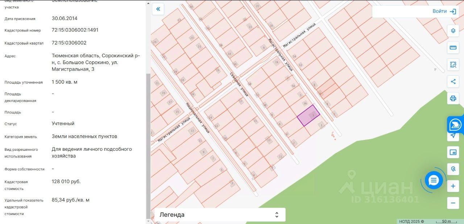Screen dimensions: 464x224
Task: Expand the Легенда legend dropdown
Action: 220,215
